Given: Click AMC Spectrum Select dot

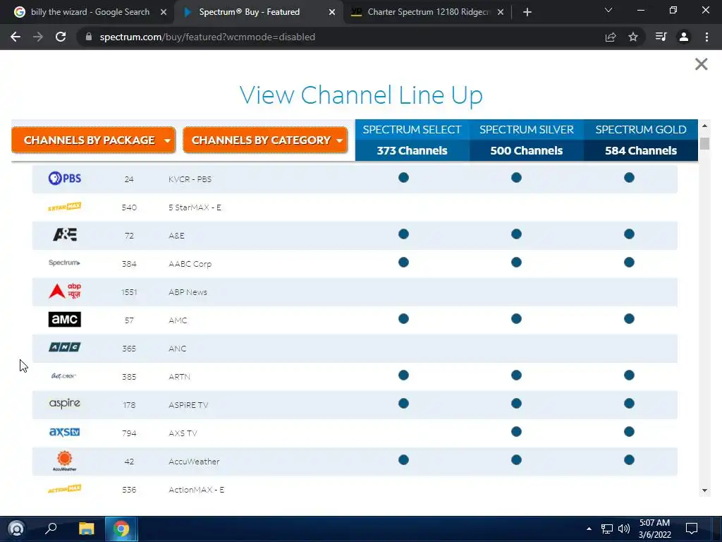Looking at the screenshot, I should (403, 318).
